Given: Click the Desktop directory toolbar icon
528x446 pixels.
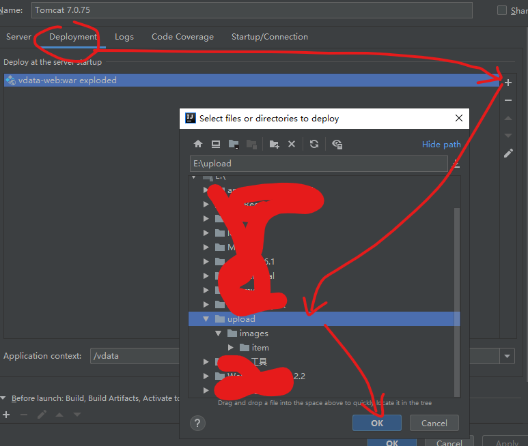Looking at the screenshot, I should pyautogui.click(x=216, y=144).
